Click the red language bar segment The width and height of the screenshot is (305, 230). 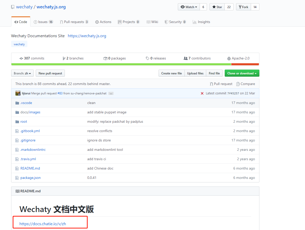tap(245, 64)
